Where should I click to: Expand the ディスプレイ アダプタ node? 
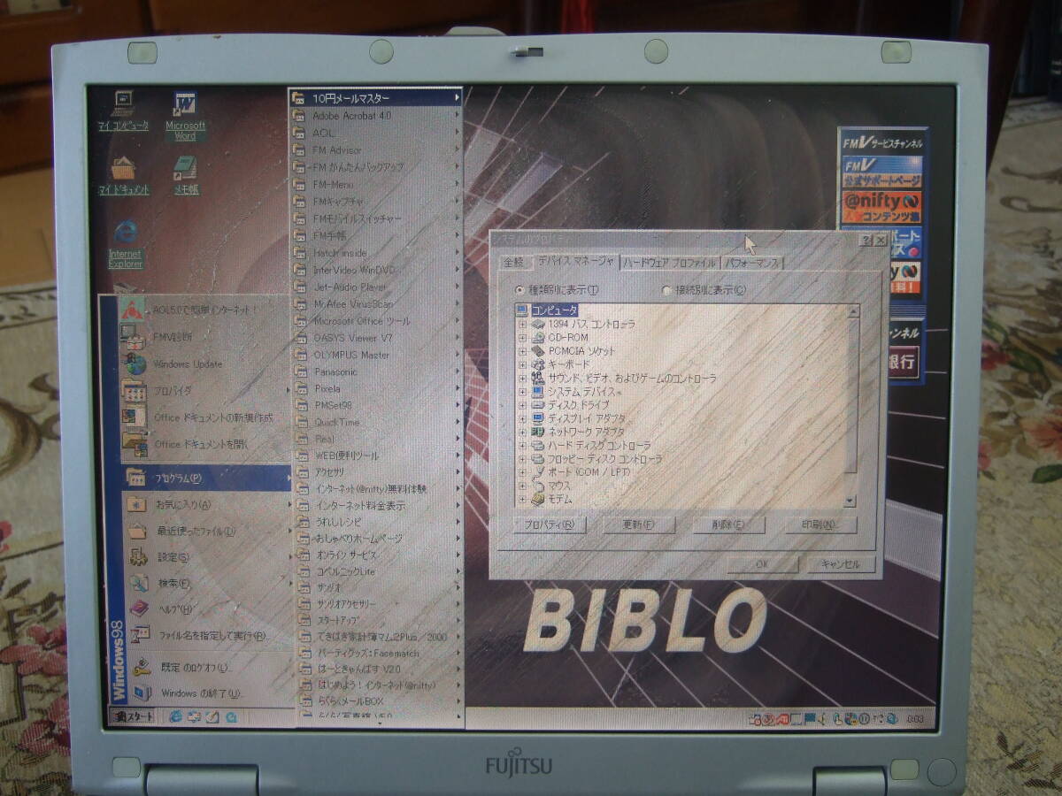click(x=522, y=418)
